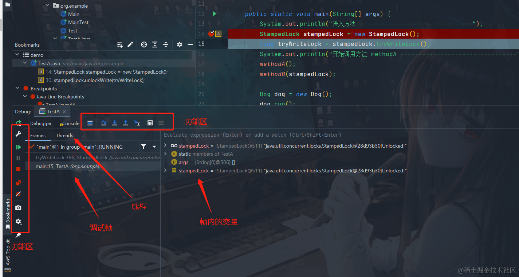Select the main:15, TestA frame
Image resolution: width=519 pixels, height=277 pixels.
tap(93, 166)
